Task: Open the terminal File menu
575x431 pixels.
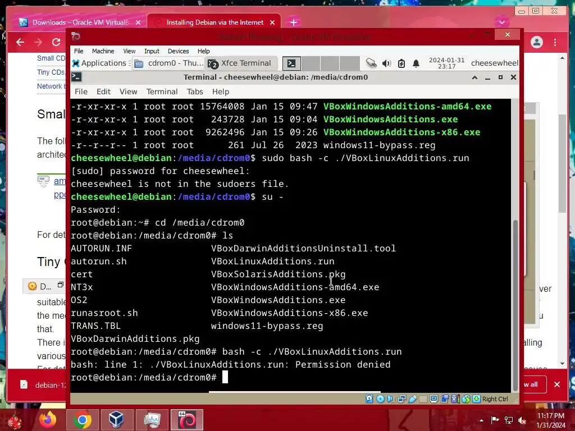Action: [x=81, y=91]
